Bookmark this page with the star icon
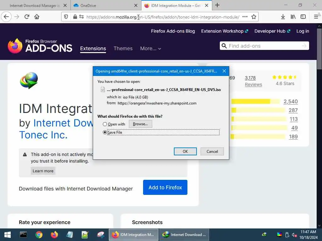This screenshot has height=241, width=322. [x=254, y=17]
